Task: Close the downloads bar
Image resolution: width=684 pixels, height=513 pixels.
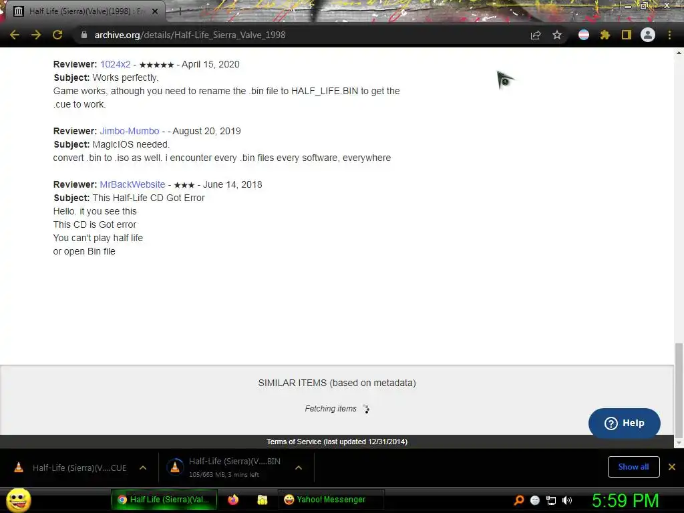Action: (672, 467)
